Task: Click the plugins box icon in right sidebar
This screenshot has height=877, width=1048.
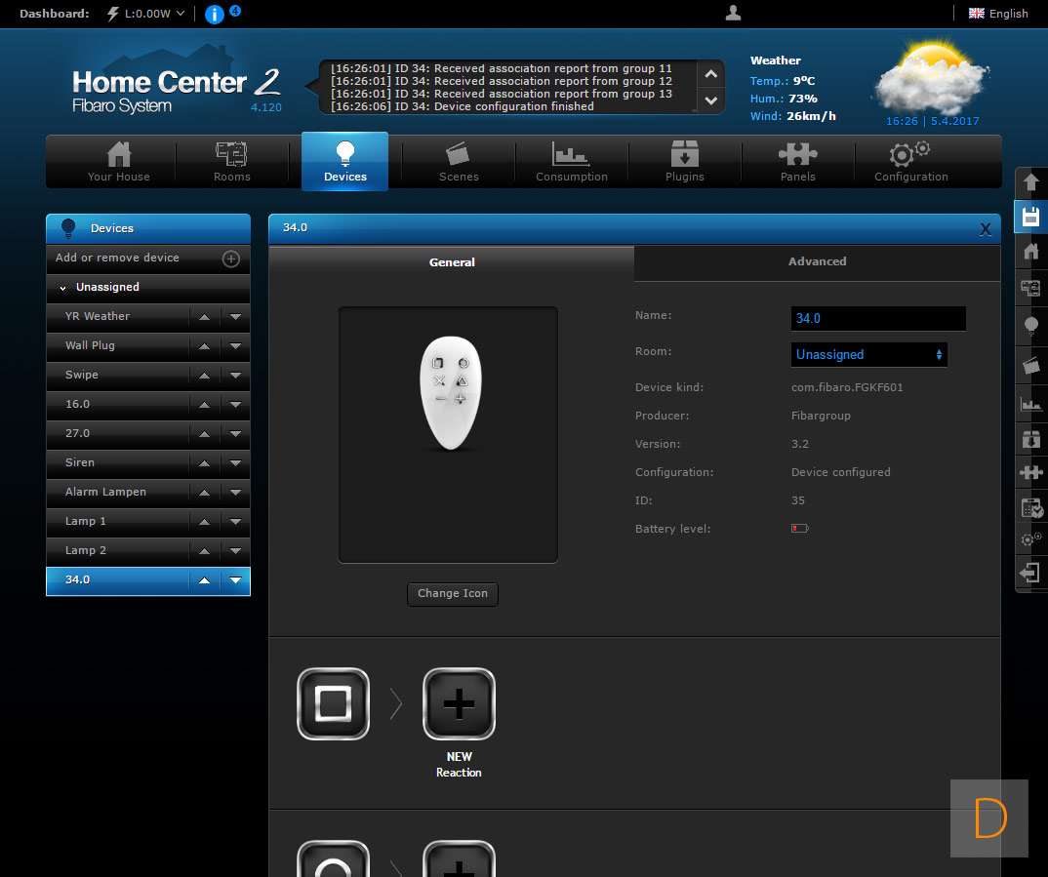Action: (x=1030, y=439)
